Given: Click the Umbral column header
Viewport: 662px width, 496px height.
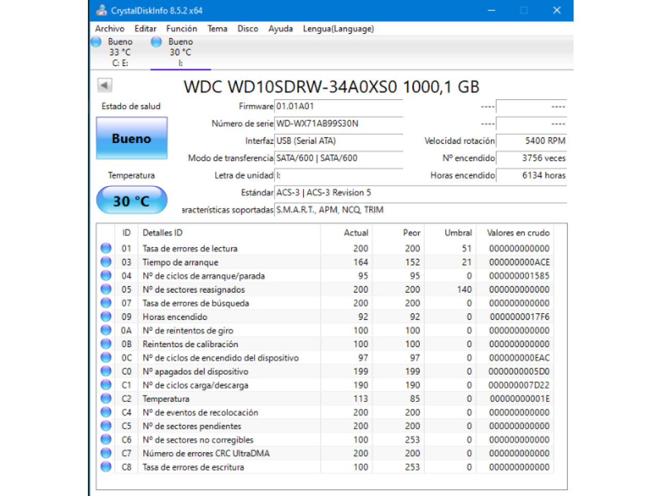Looking at the screenshot, I should [x=458, y=233].
